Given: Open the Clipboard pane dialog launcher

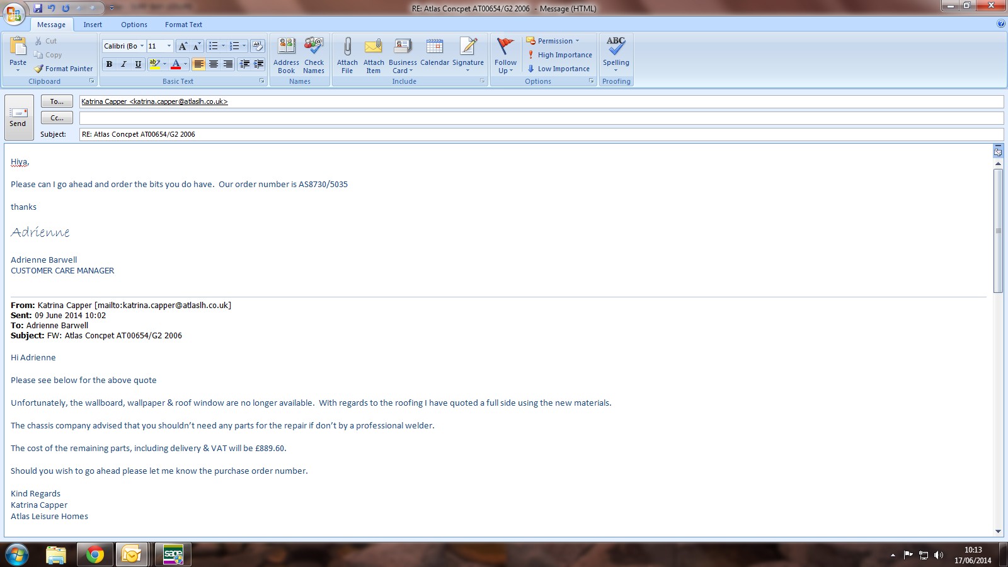Looking at the screenshot, I should click(92, 81).
